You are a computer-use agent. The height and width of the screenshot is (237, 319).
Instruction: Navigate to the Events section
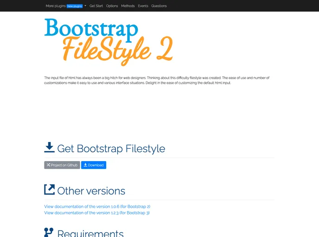point(143,6)
